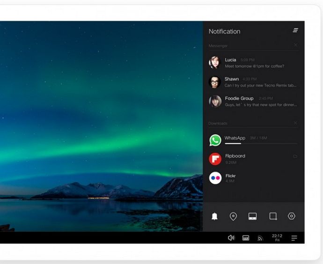Tap the screen display icon in panel
This screenshot has height=264, width=323.
[253, 216]
